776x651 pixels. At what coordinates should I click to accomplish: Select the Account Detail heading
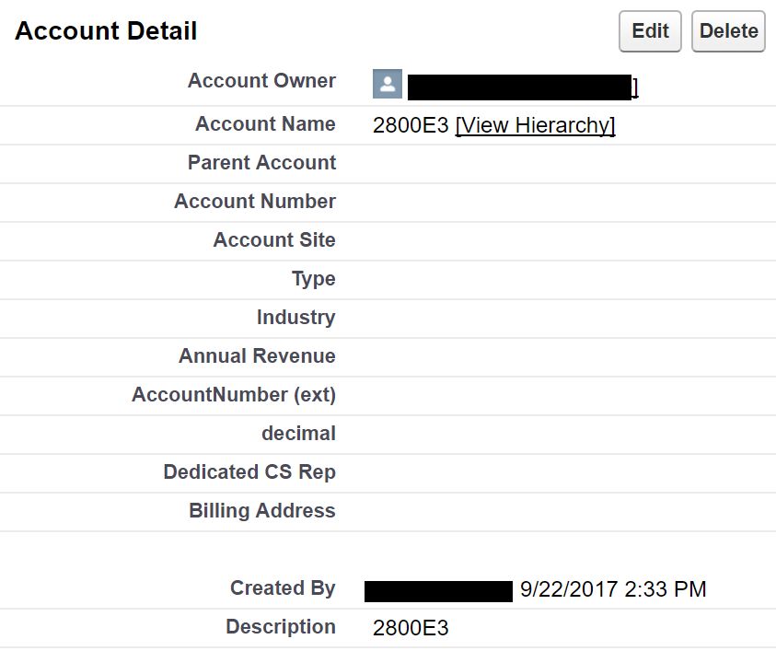pos(106,30)
